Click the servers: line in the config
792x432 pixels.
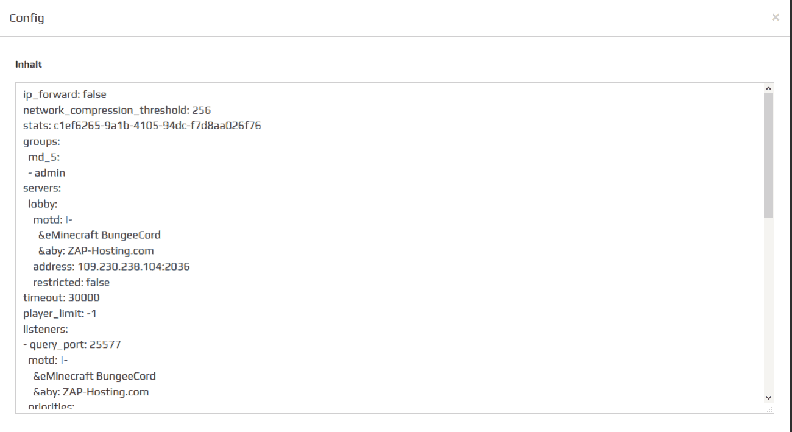pos(42,188)
